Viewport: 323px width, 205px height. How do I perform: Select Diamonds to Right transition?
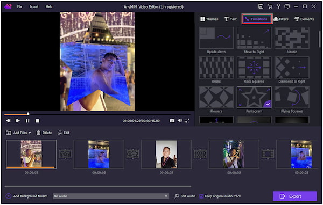292,68
